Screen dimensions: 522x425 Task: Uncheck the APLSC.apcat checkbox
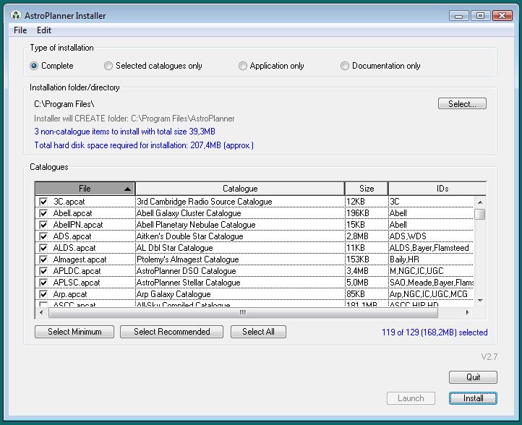click(43, 283)
